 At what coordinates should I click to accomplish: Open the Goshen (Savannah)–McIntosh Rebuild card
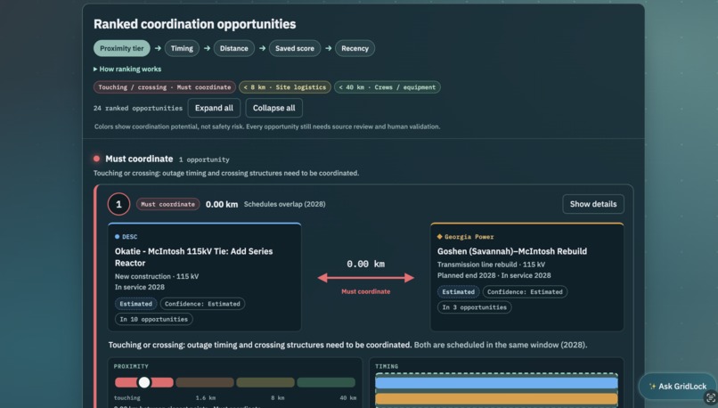(527, 276)
